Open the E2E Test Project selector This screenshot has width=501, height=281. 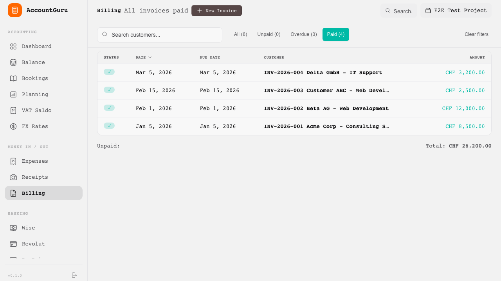(x=456, y=11)
